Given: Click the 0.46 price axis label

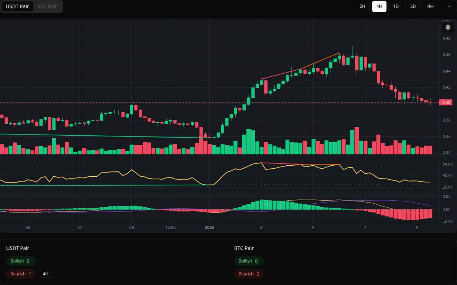Looking at the screenshot, I should tap(446, 55).
